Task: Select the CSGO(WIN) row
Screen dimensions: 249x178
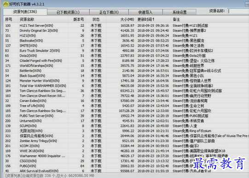Action: pyautogui.click(x=126, y=161)
